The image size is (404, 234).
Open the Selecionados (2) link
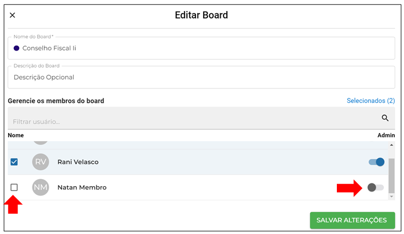(x=370, y=101)
